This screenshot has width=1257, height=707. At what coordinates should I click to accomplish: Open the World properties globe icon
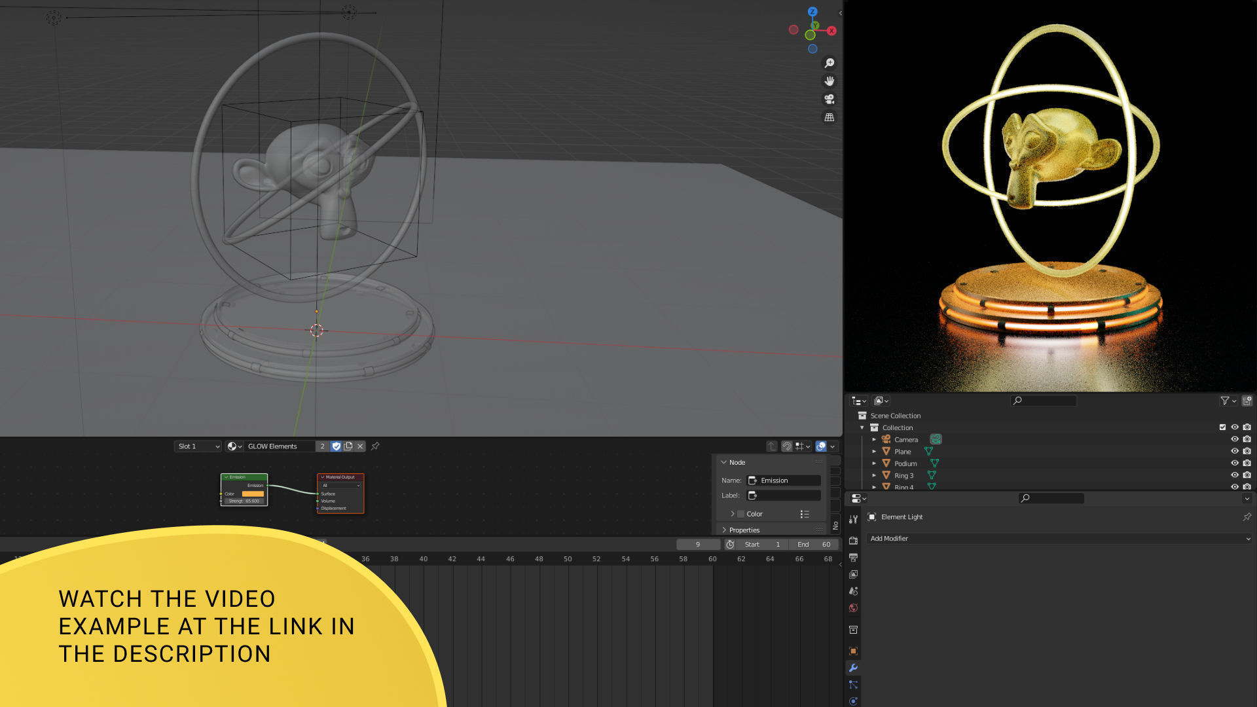pos(853,608)
